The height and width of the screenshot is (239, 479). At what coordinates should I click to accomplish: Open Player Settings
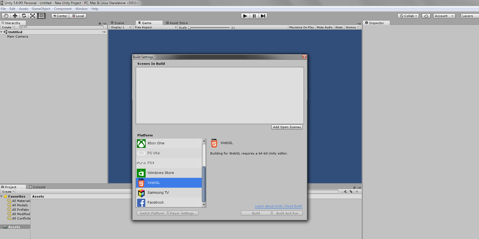tap(183, 213)
